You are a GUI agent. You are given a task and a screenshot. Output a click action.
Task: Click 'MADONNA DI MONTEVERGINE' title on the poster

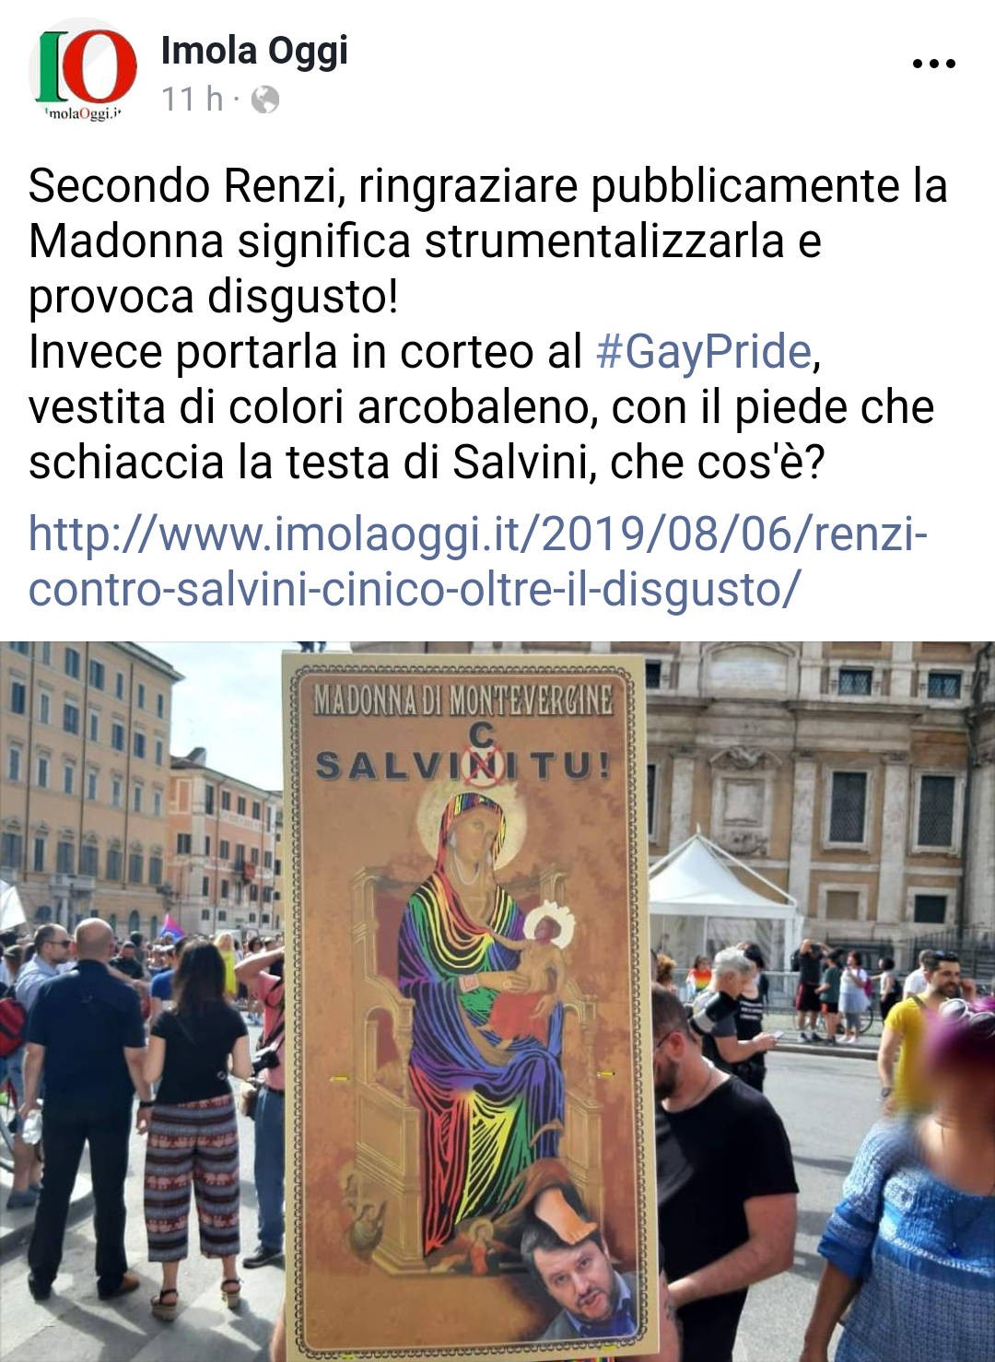point(462,701)
